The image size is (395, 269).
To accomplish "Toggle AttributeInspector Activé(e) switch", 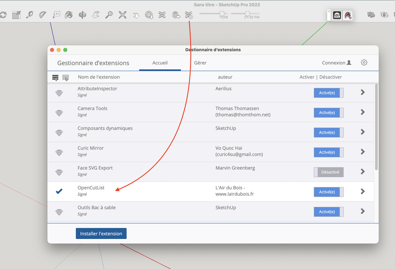I will coord(329,93).
